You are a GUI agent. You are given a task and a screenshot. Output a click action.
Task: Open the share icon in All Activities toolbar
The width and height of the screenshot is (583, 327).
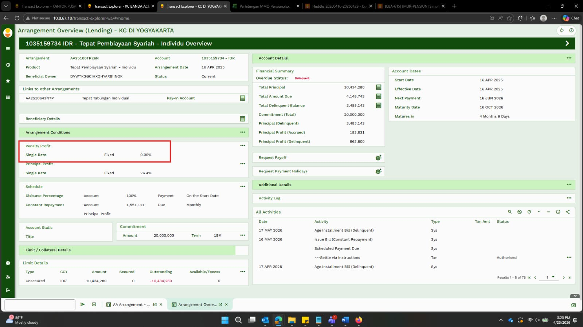point(568,212)
